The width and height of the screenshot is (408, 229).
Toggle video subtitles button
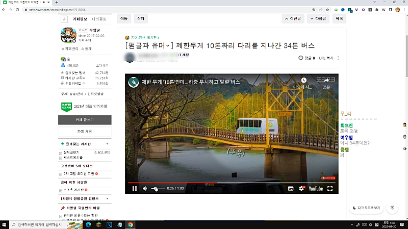290,188
